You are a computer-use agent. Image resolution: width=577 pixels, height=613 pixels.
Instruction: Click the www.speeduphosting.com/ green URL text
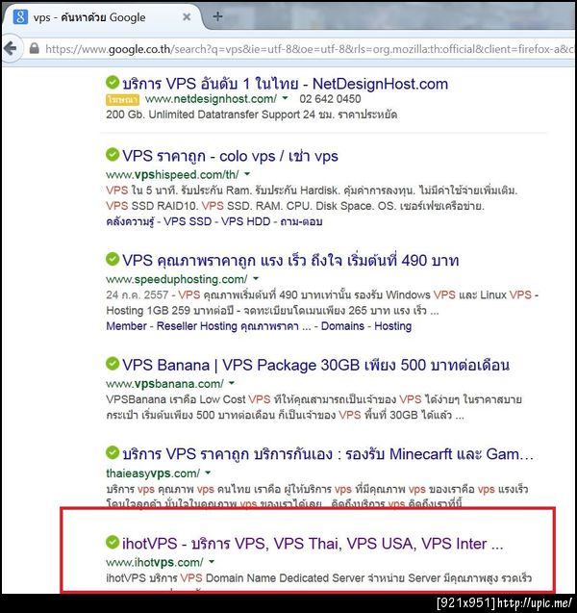pos(177,279)
